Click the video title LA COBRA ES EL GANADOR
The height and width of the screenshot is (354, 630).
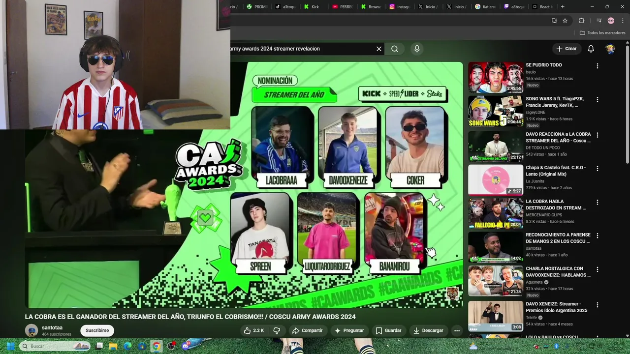point(190,317)
